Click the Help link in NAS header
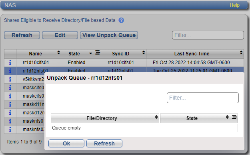Viewport: 250px width, 155px height. (234, 5)
